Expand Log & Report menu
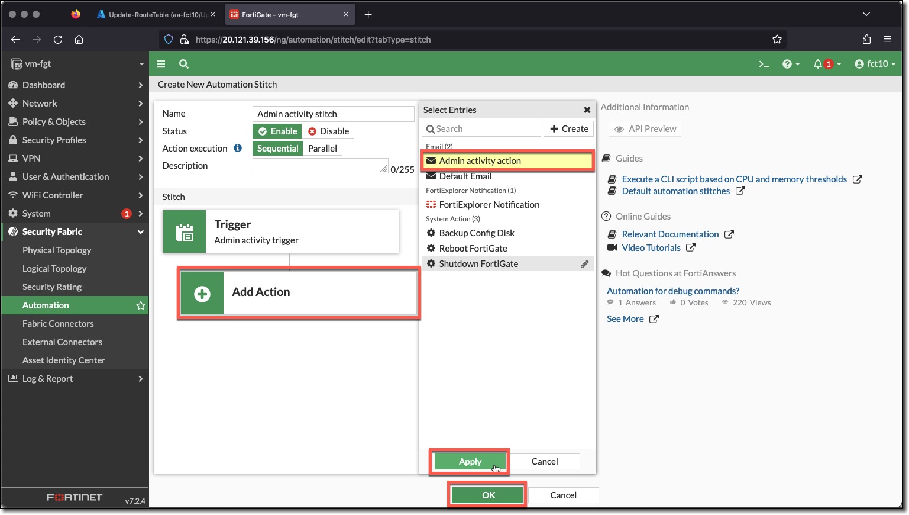Image resolution: width=909 pixels, height=515 pixels. tap(75, 379)
